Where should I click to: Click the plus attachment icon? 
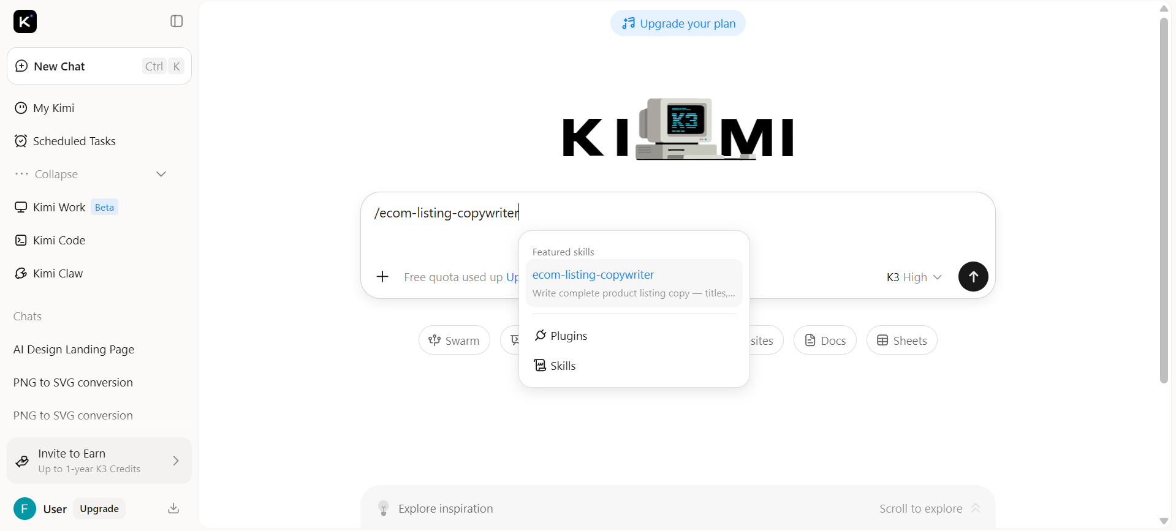382,277
